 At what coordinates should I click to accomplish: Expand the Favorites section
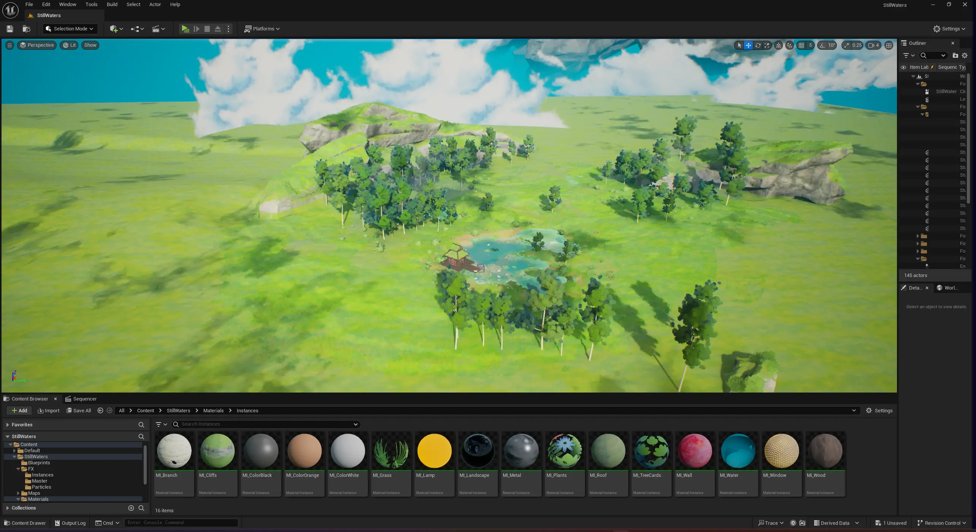tap(7, 425)
